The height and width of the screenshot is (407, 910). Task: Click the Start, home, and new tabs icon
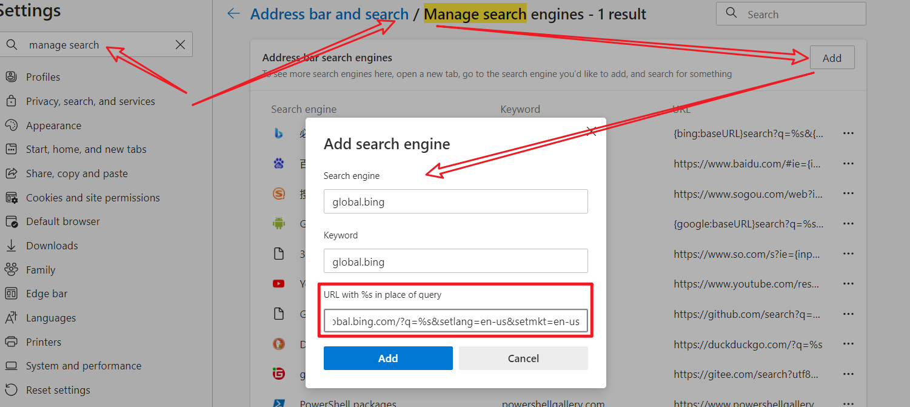(x=11, y=149)
